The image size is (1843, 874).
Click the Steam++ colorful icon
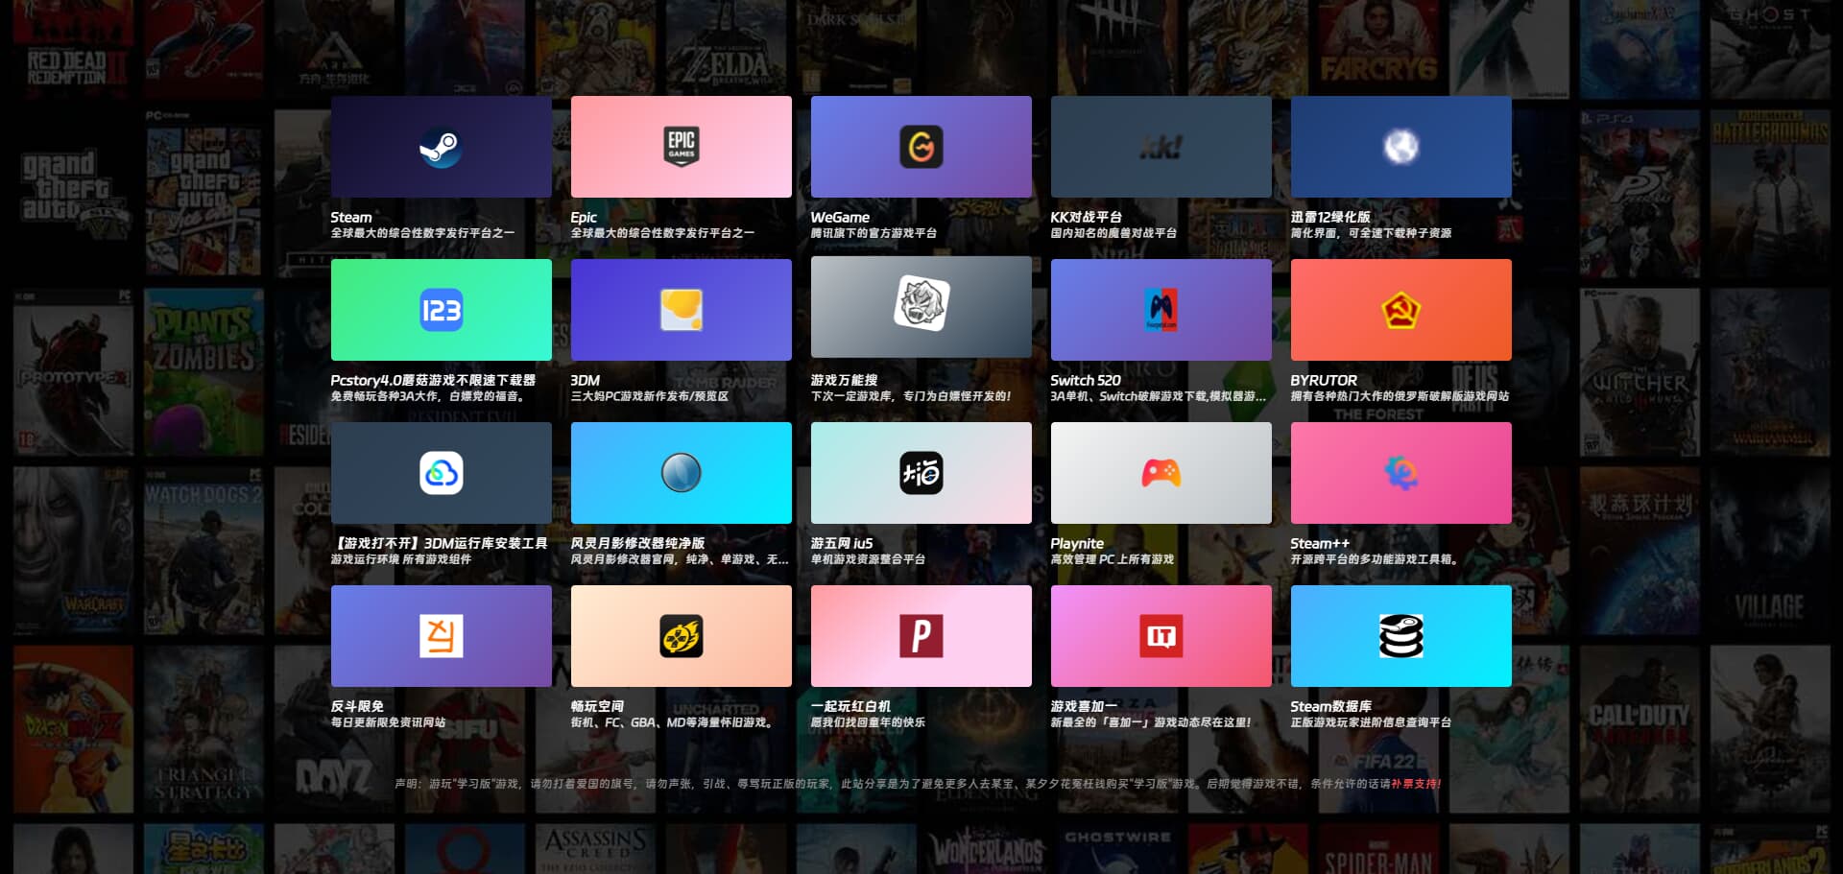click(x=1401, y=473)
